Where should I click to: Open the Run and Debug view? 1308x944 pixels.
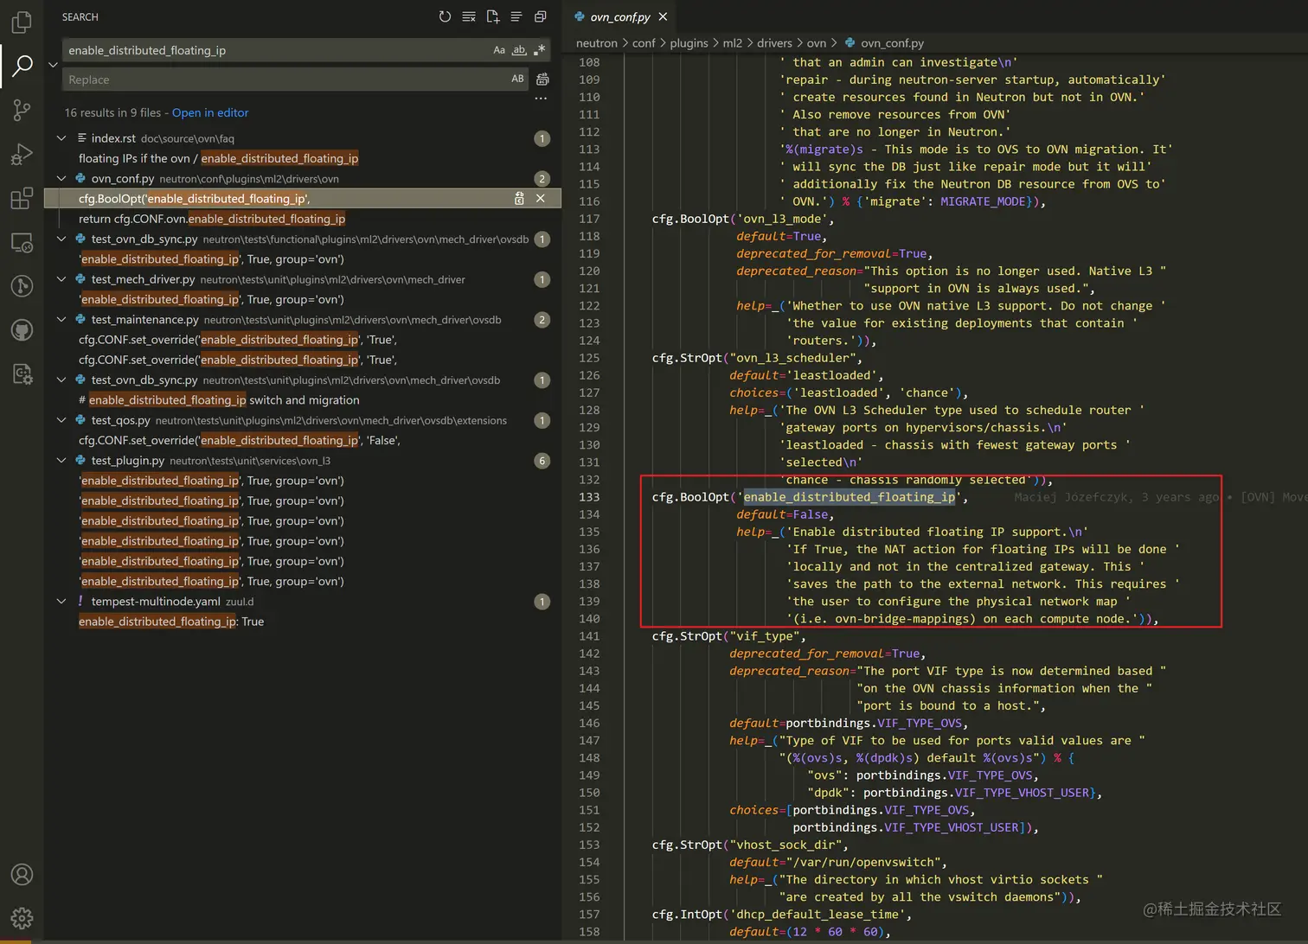coord(22,154)
